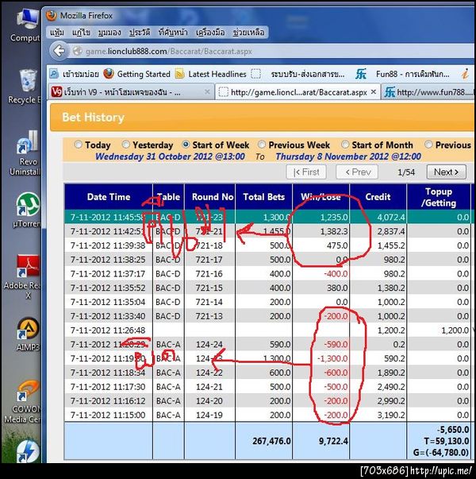
Task: Click the Firefox back arrow button
Action: click(59, 51)
